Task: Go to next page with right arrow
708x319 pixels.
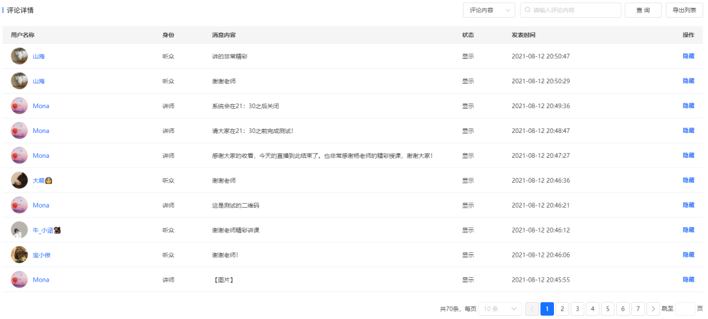Action: tap(653, 309)
